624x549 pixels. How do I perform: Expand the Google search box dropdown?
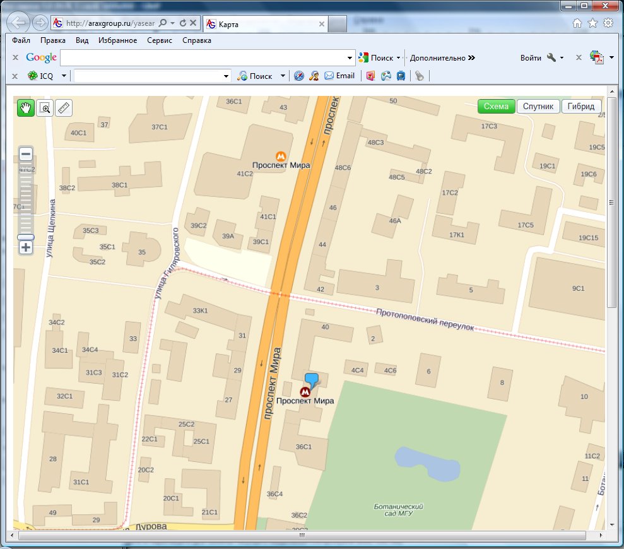pyautogui.click(x=351, y=58)
